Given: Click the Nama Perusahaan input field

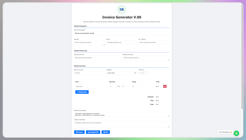Looking at the screenshot, I should (x=122, y=33).
